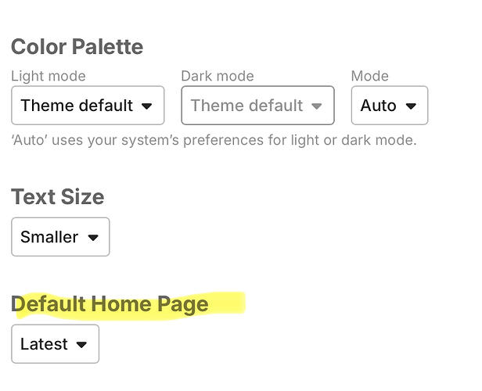Click the 'Smaller' text size value
Image resolution: width=482 pixels, height=391 pixels.
[49, 237]
